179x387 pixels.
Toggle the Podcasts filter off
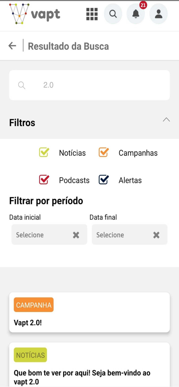coord(43,180)
